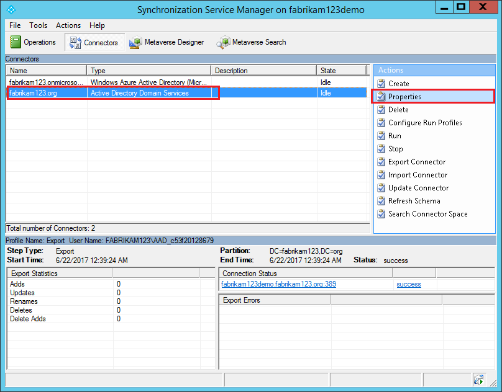Open the File menu
This screenshot has width=502, height=392.
pyautogui.click(x=14, y=25)
